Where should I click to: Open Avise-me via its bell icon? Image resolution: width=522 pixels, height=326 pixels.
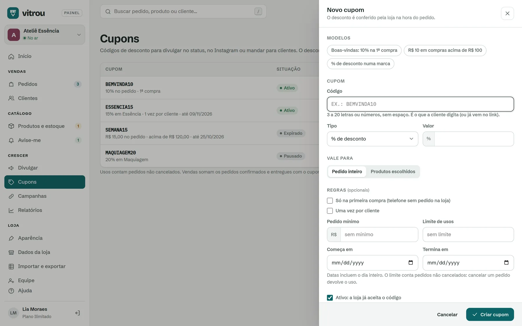[x=11, y=141]
